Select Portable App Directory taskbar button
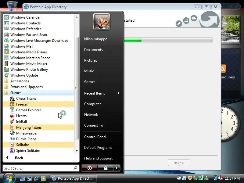 [73, 178]
